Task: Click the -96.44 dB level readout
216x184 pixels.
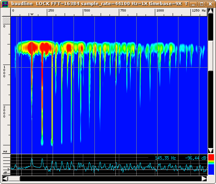Action: coord(195,158)
